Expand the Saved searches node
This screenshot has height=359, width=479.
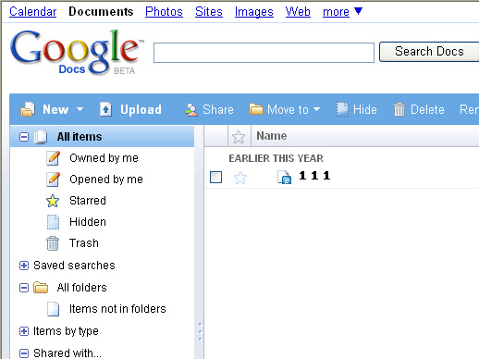[x=24, y=266]
